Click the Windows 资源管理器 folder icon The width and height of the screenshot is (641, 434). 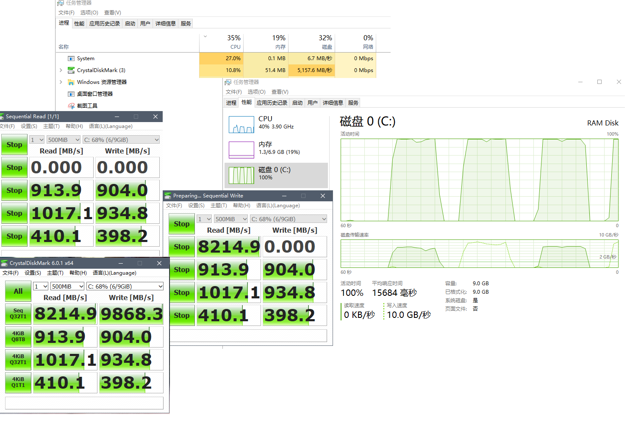click(71, 82)
